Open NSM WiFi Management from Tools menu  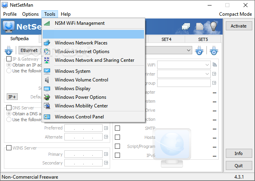click(93, 23)
